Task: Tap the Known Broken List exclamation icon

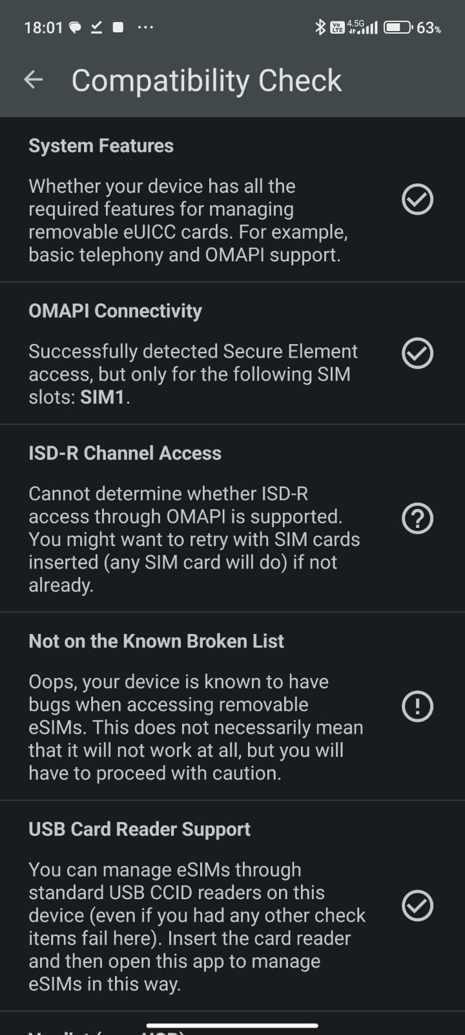Action: pos(417,706)
